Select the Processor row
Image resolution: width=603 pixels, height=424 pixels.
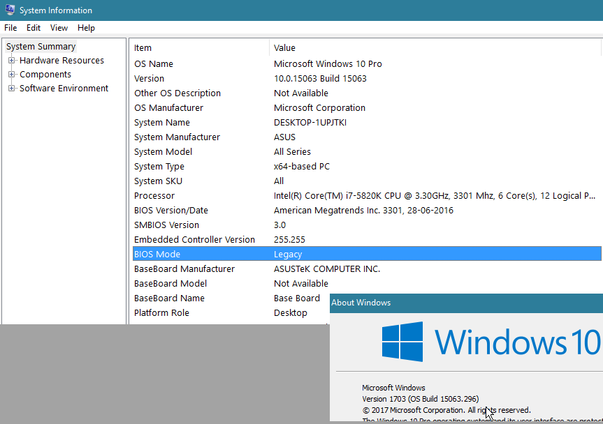(367, 196)
